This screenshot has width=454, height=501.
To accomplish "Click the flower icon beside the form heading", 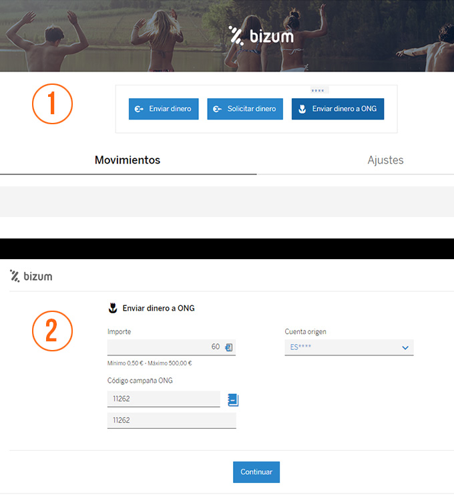I will (113, 308).
